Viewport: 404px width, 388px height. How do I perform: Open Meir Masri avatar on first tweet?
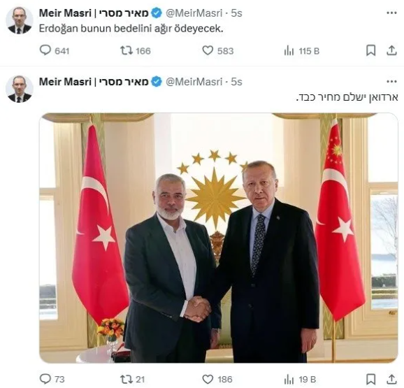coord(20,20)
